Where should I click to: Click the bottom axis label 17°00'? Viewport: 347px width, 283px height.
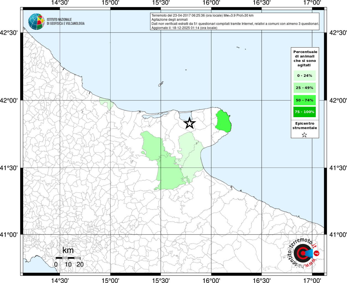[312, 280]
